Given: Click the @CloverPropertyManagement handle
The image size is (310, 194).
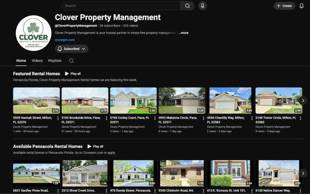Looking at the screenshot, I should [76, 26].
